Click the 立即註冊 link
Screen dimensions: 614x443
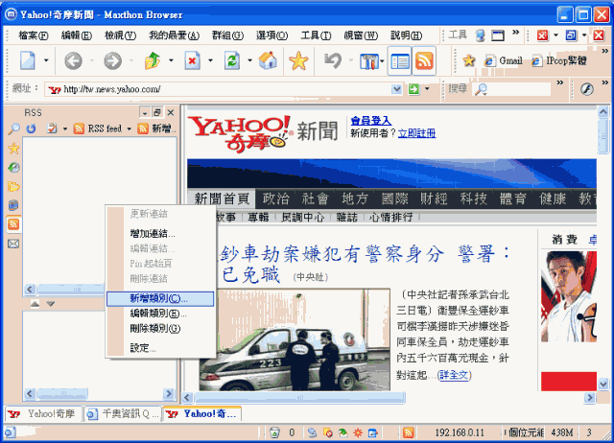pyautogui.click(x=416, y=133)
